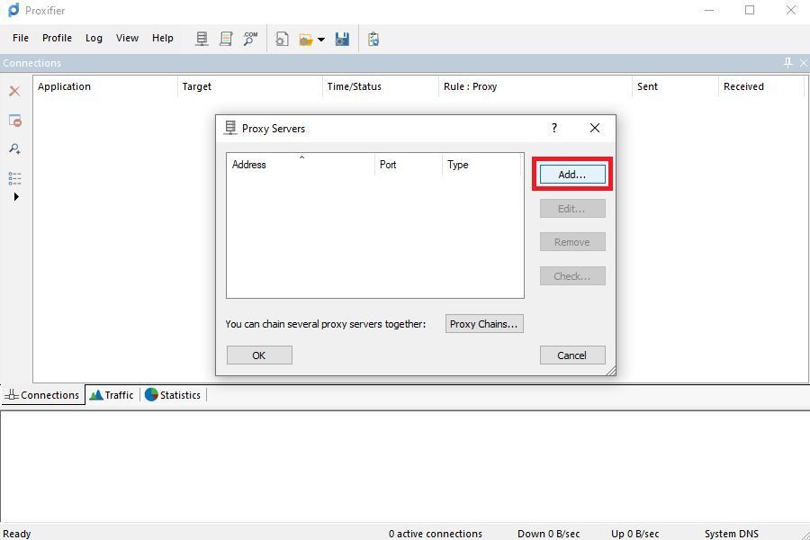Open the Profile menu
The image size is (810, 540).
pos(57,38)
